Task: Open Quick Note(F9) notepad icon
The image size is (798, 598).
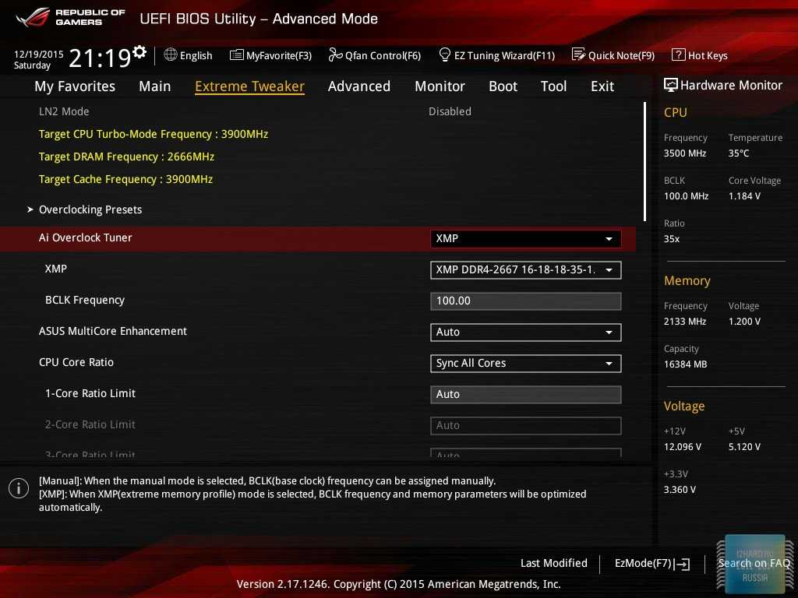Action: coord(578,55)
